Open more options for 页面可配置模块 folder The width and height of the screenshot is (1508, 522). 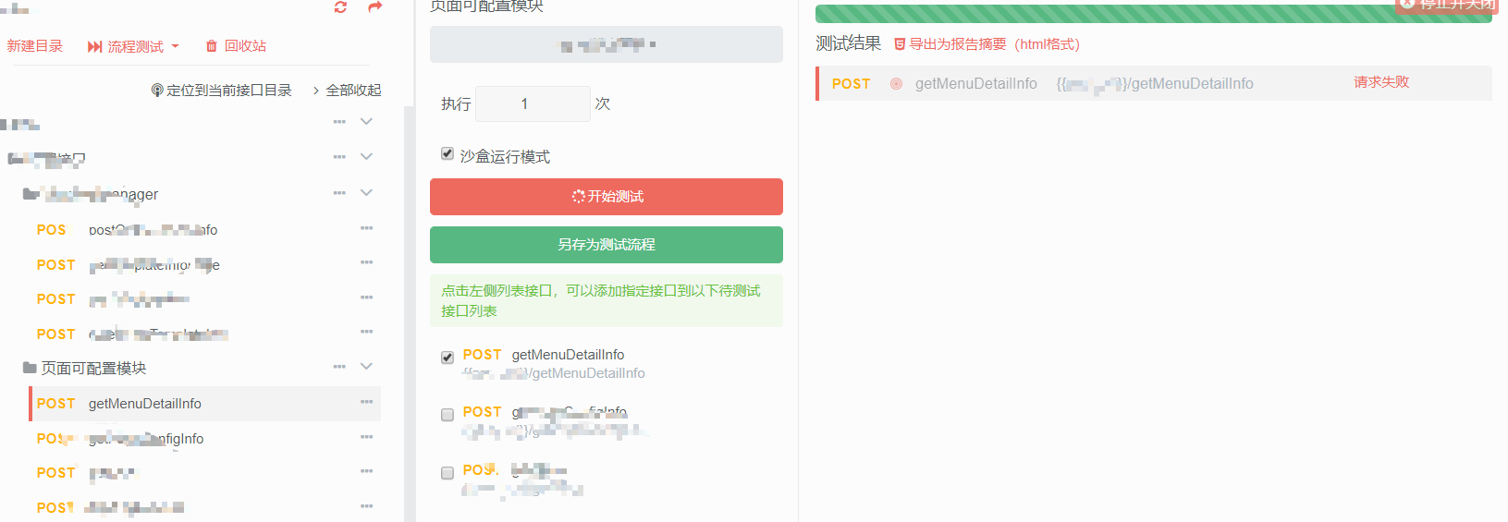[x=339, y=367]
